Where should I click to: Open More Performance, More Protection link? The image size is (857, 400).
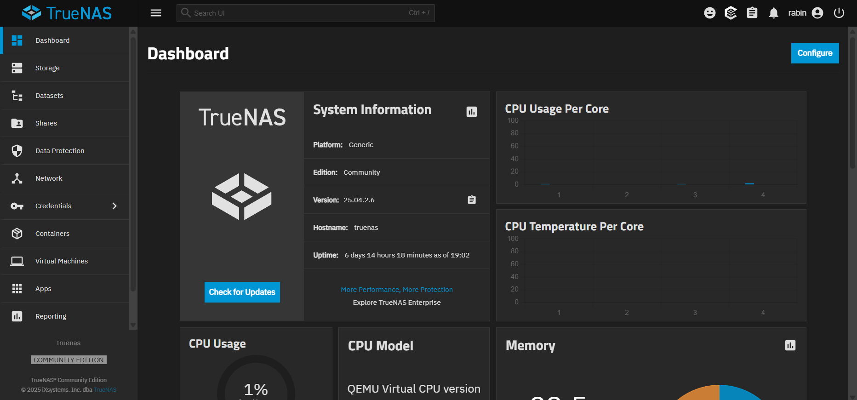click(397, 290)
